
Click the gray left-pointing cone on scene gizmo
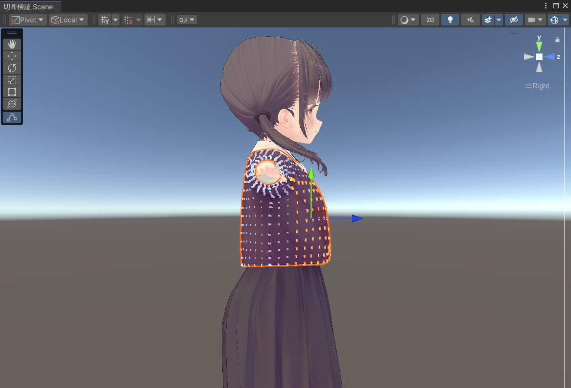tap(529, 57)
